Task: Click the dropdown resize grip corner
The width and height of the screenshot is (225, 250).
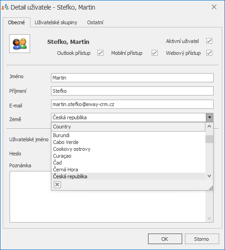Action: point(211,188)
